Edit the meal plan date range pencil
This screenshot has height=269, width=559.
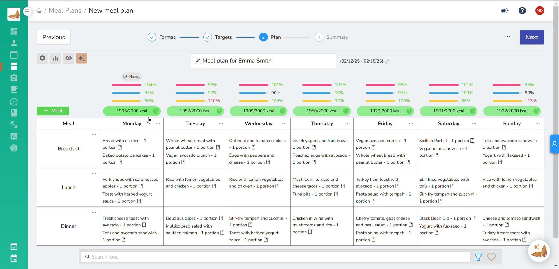(387, 61)
